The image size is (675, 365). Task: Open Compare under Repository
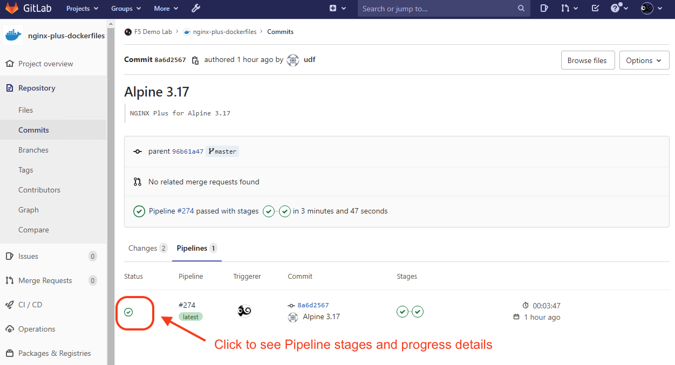[33, 230]
